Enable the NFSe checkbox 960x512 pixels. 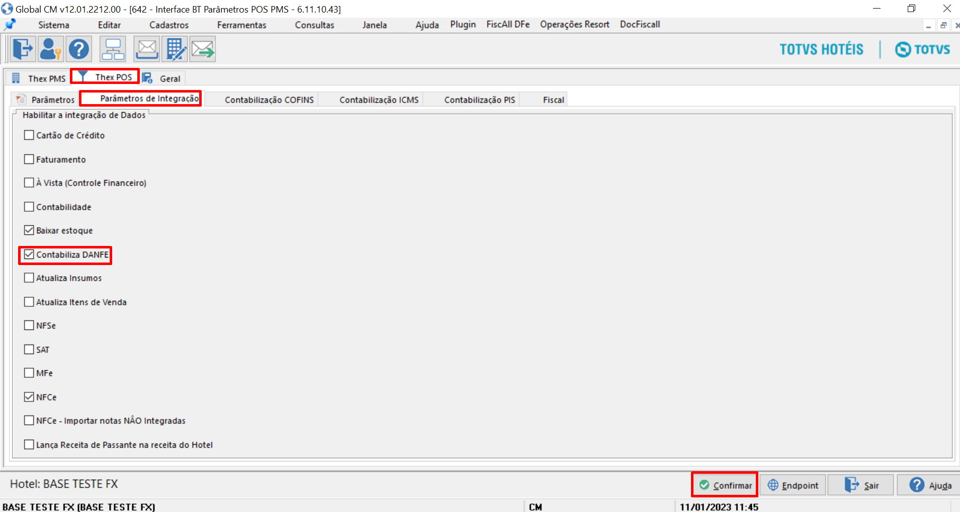pyautogui.click(x=29, y=325)
